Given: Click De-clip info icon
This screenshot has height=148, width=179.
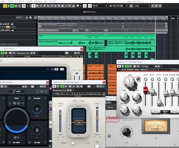Looking at the screenshot, I should point(30,142).
